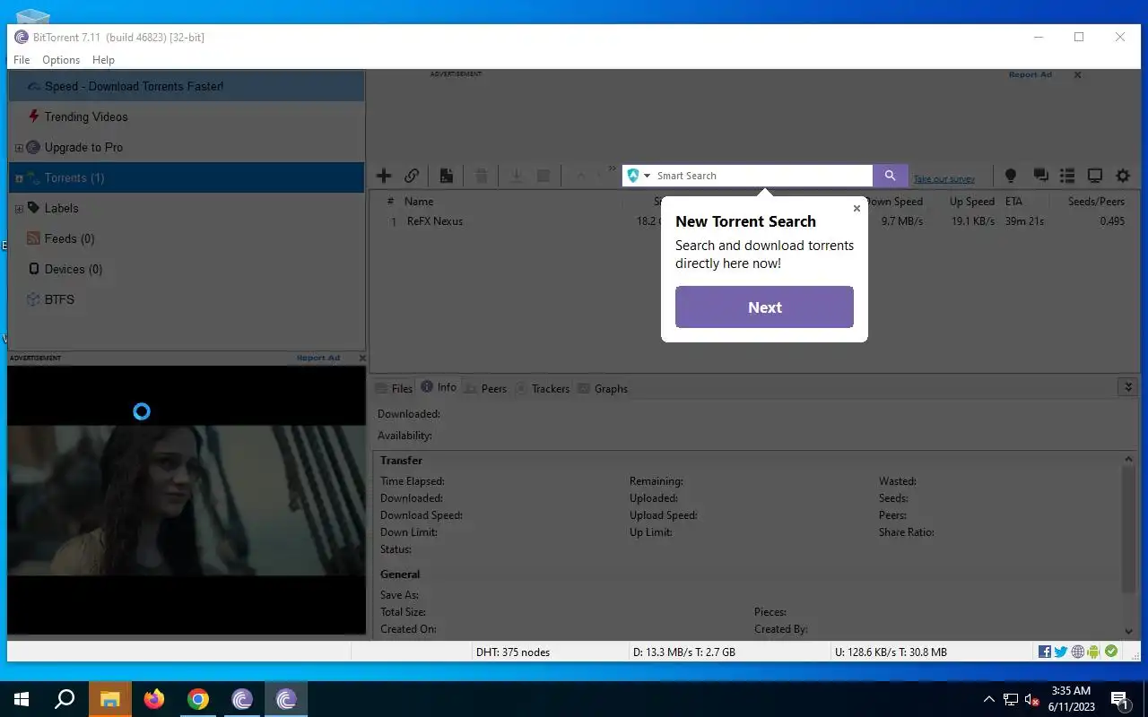Switch to the Files tab
Image resolution: width=1148 pixels, height=717 pixels.
(x=394, y=388)
